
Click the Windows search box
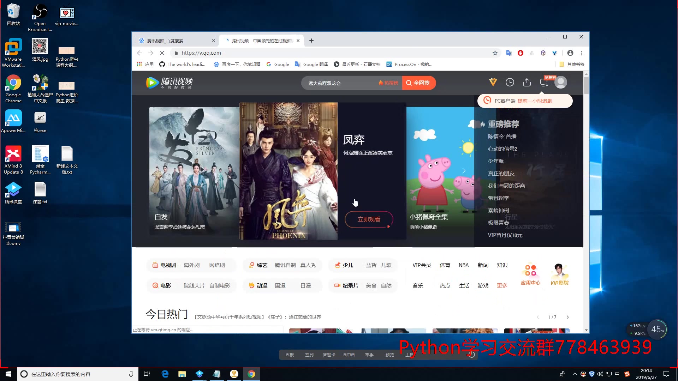[78, 374]
